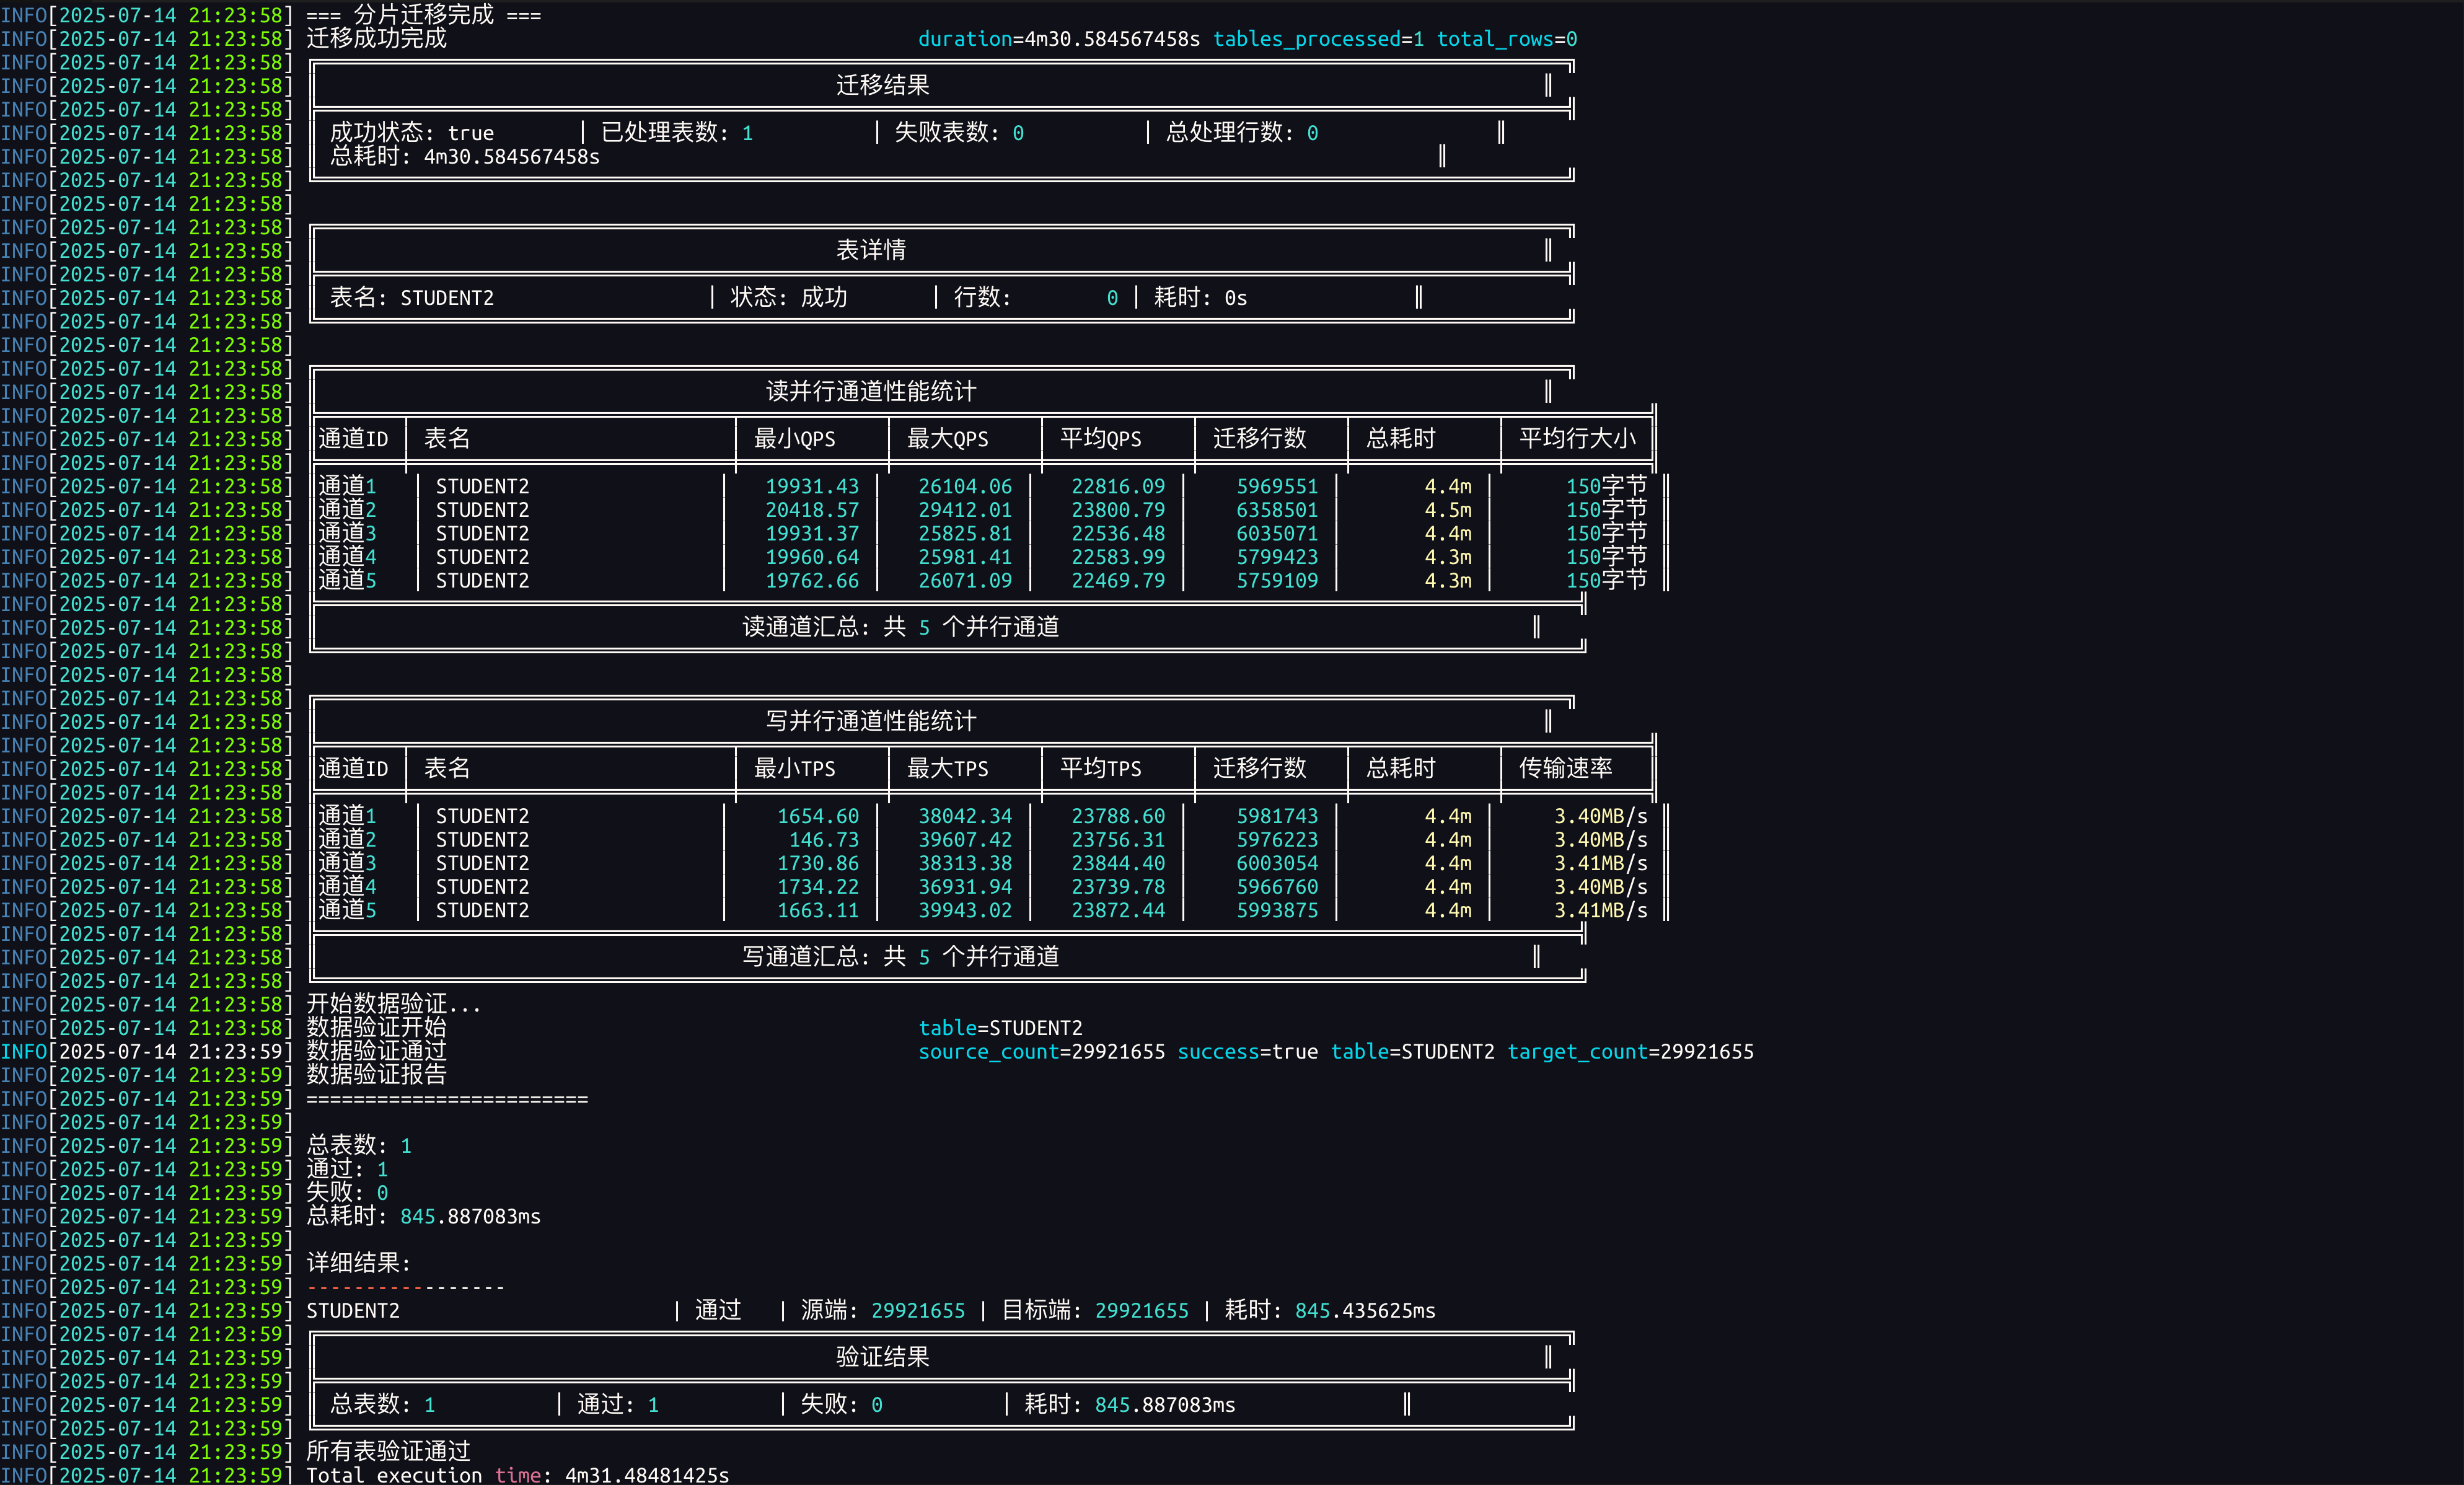The image size is (2464, 1485).
Task: Click the 读通道汇总 summary row
Action: tap(900, 627)
